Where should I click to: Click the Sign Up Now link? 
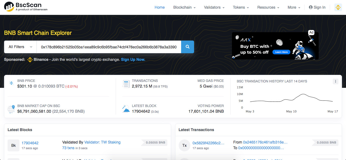coord(133,59)
